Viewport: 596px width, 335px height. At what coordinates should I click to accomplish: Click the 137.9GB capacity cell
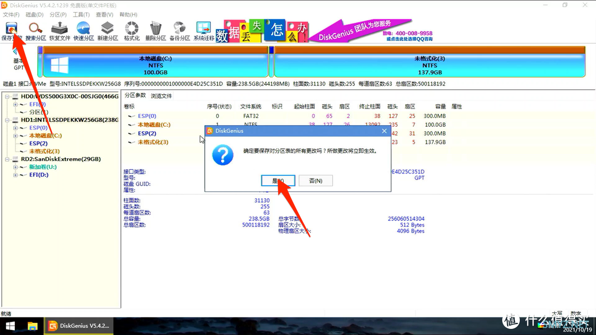coord(435,142)
